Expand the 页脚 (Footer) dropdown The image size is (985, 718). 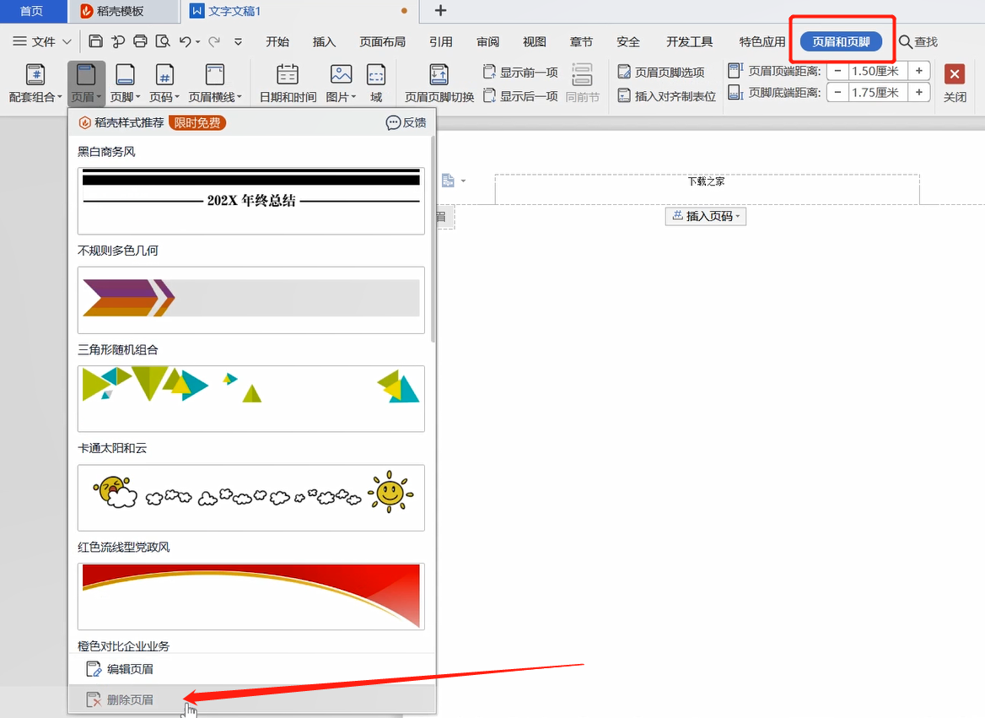coord(126,84)
